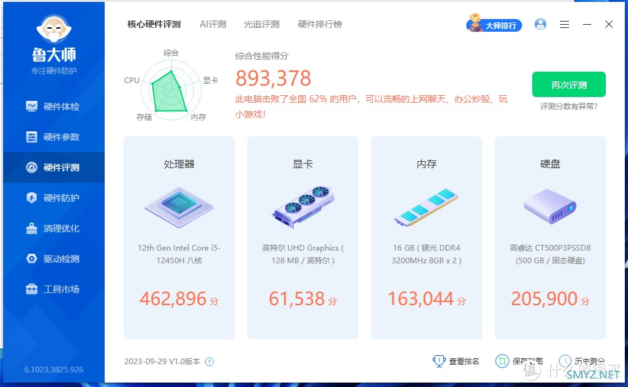Click the 硬盘 drive icon
Screen dimensions: 628x387
pos(550,207)
